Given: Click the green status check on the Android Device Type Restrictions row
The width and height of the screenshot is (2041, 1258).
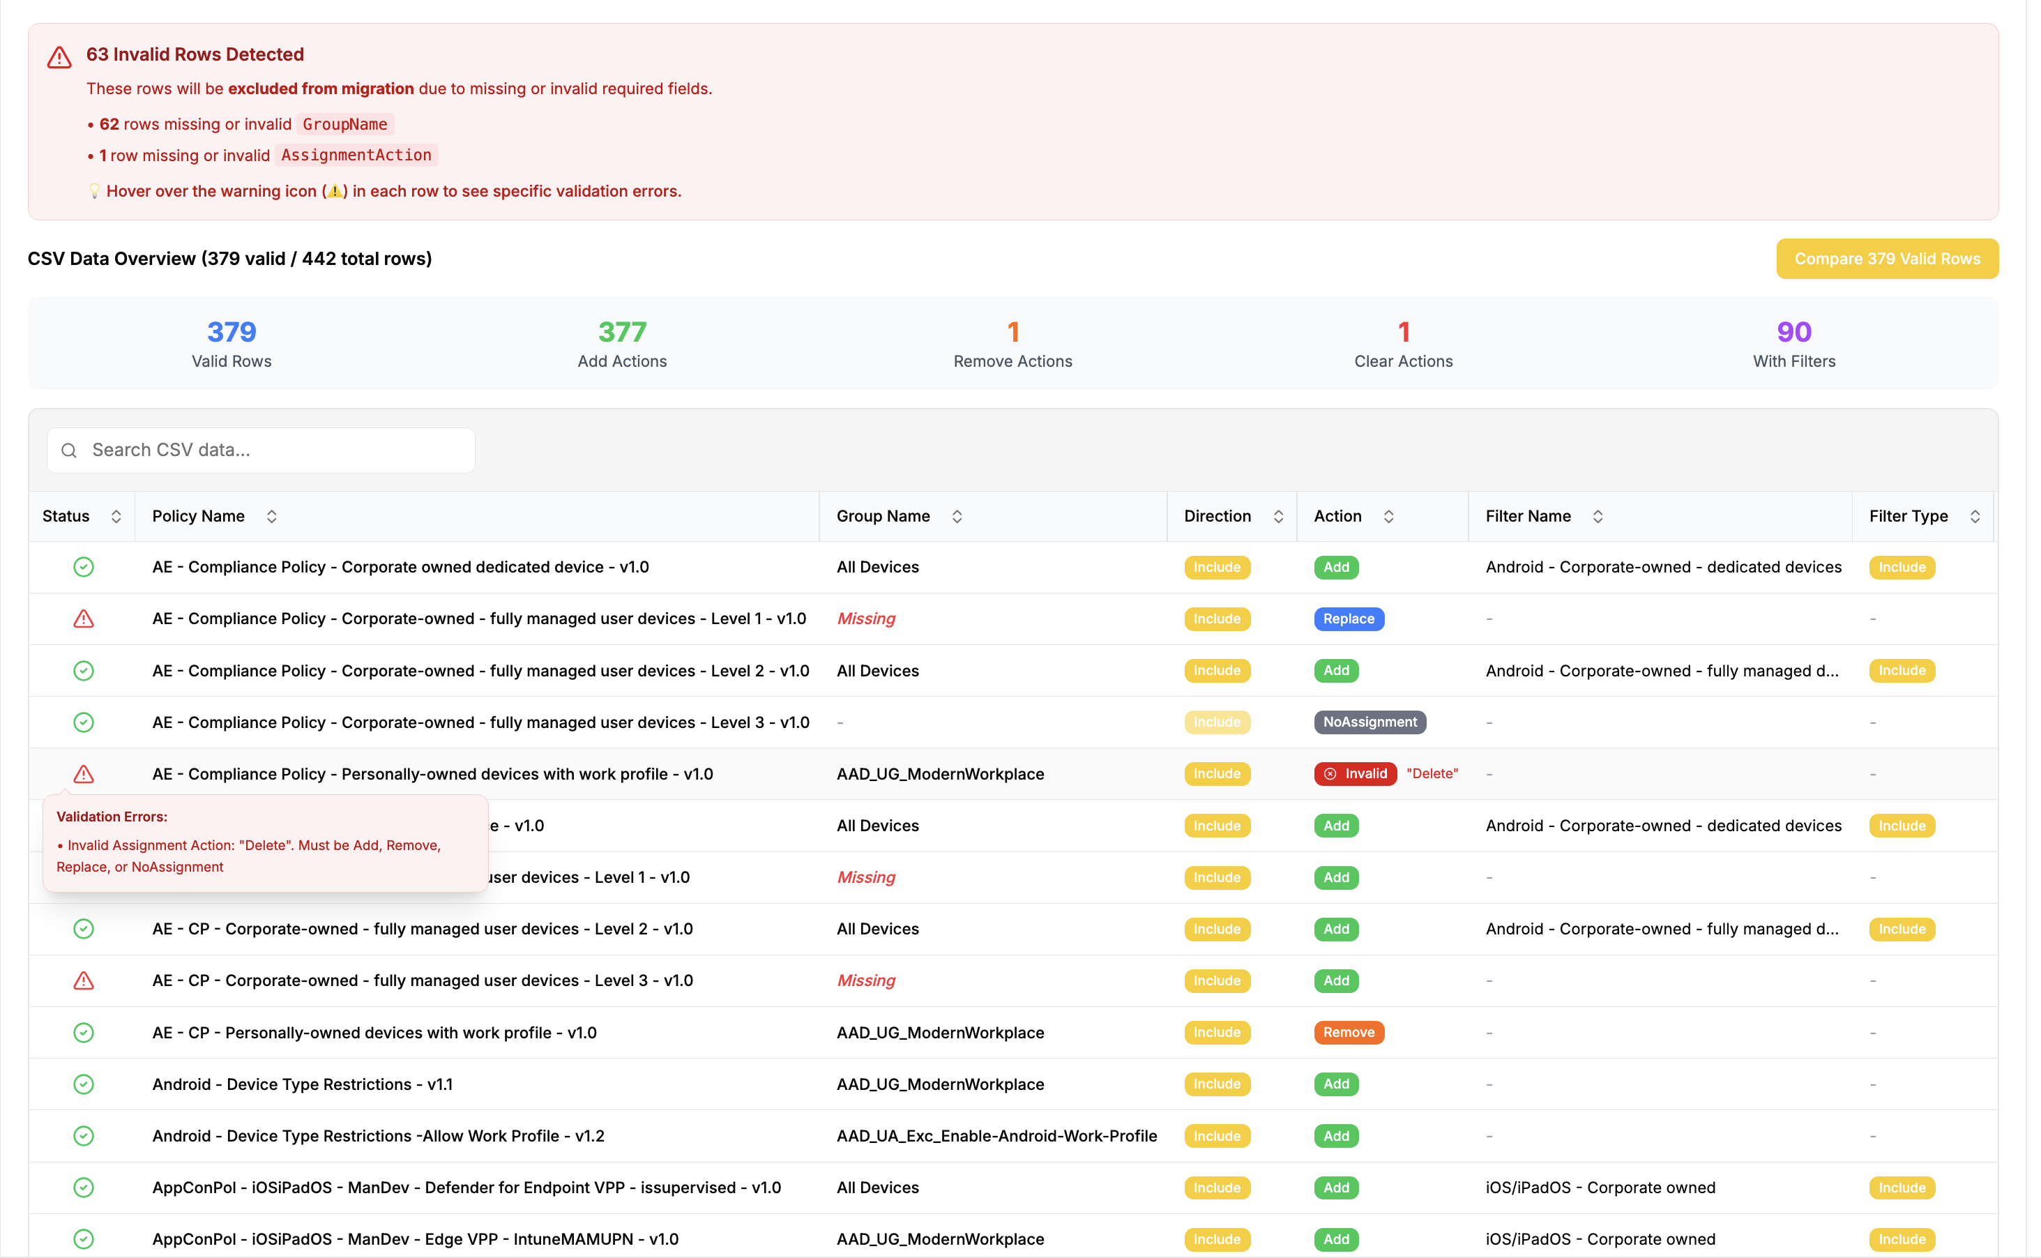Looking at the screenshot, I should point(83,1084).
